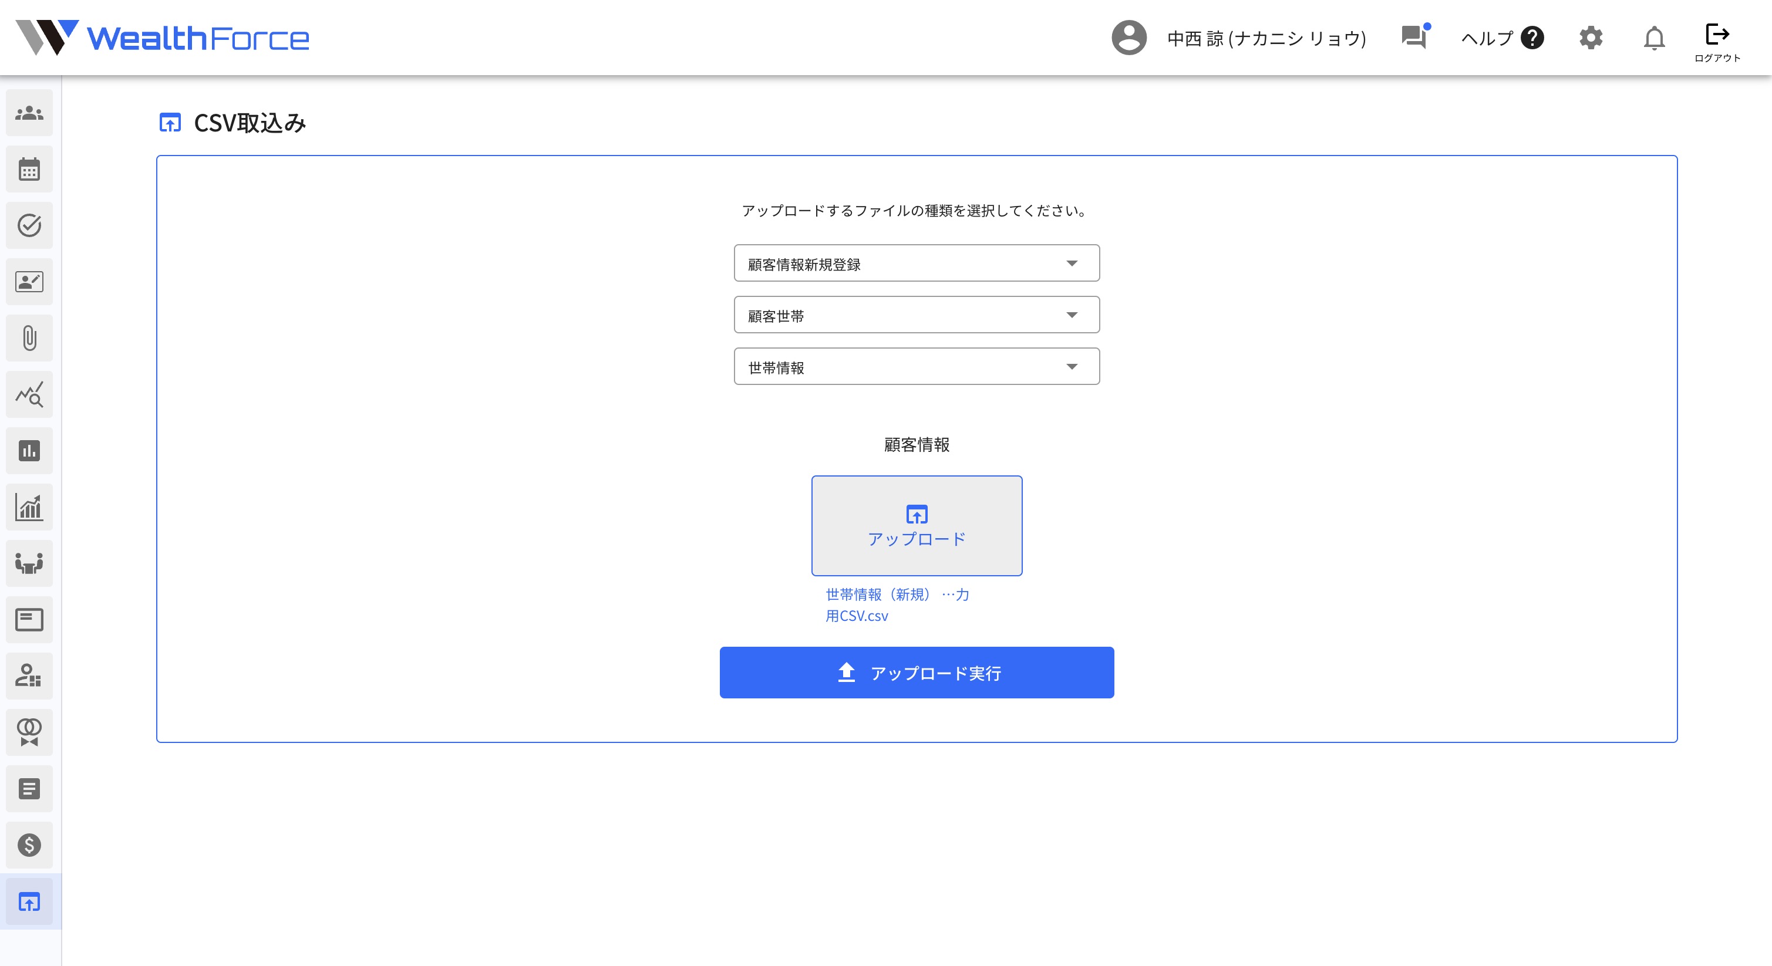This screenshot has height=966, width=1772.
Task: Click the アップロード実行 button
Action: 917,673
